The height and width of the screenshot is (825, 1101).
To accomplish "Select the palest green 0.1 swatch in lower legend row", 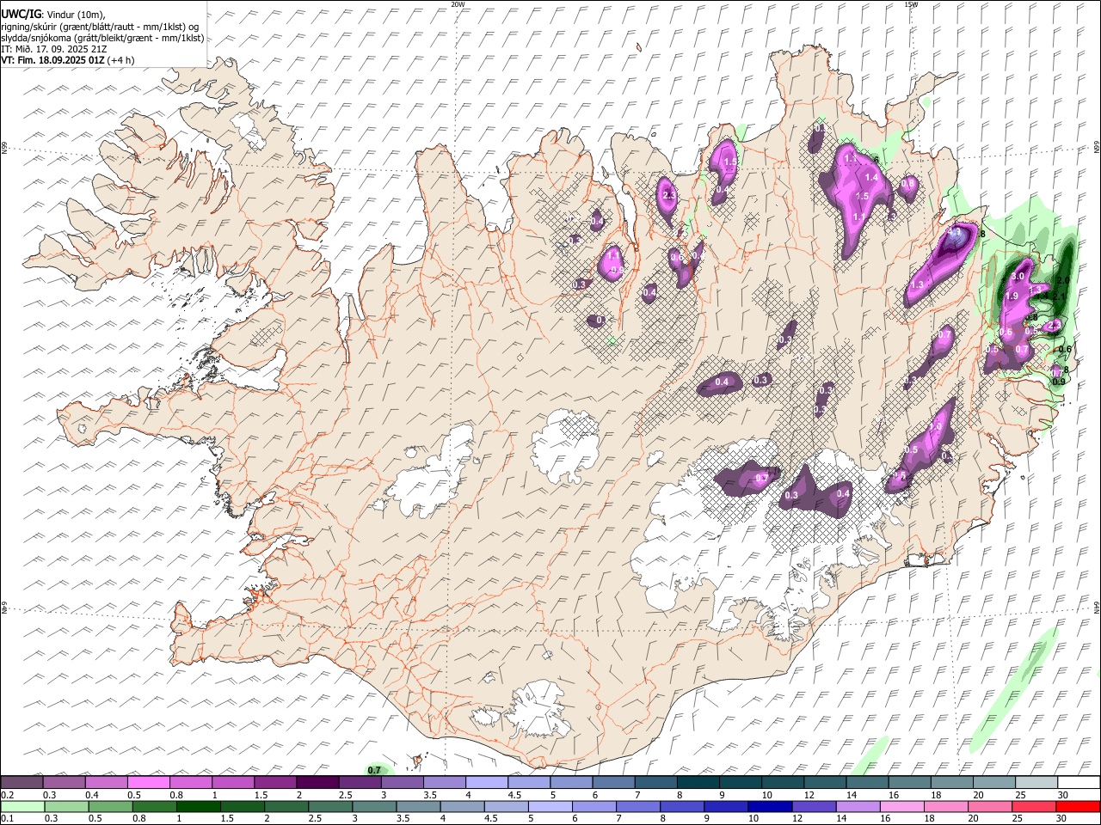I will tap(22, 806).
